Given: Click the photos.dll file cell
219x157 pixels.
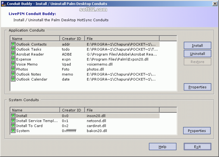Looking at the screenshot, I should coord(95,69).
